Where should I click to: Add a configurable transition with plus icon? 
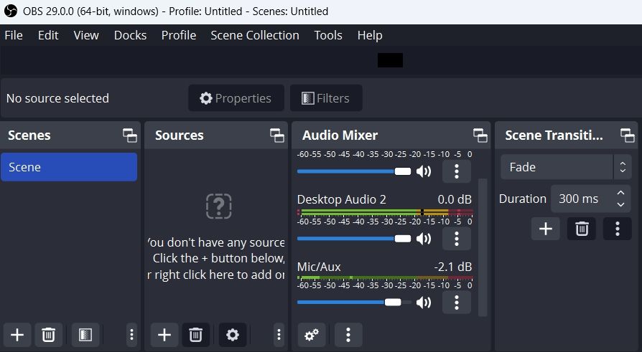click(545, 229)
